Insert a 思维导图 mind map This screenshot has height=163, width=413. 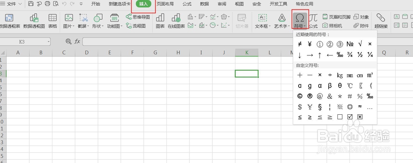138,17
